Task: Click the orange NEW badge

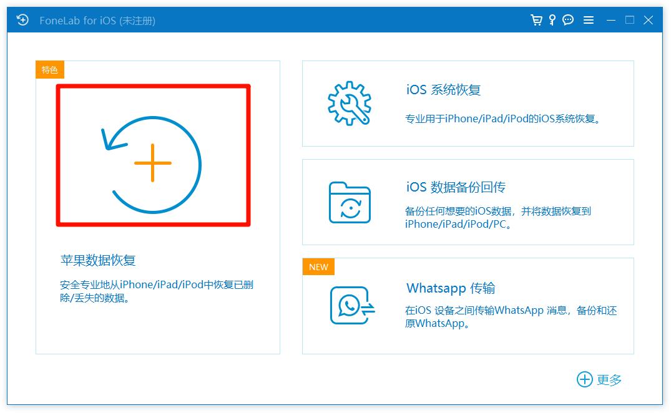Action: pyautogui.click(x=318, y=267)
